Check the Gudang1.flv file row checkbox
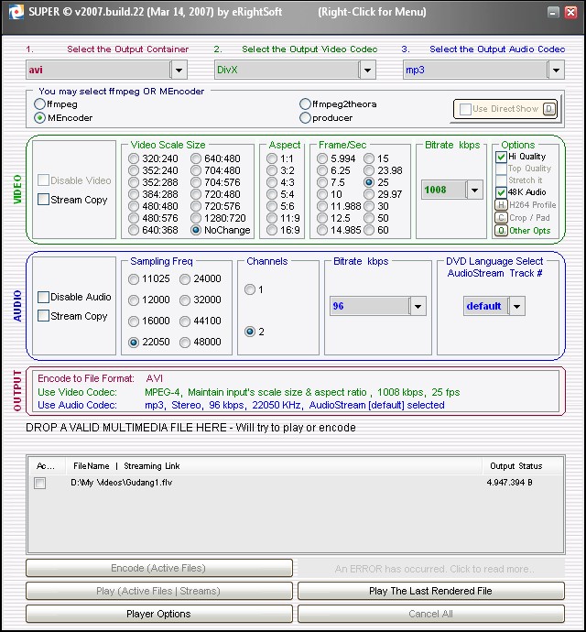586x632 pixels. point(40,483)
